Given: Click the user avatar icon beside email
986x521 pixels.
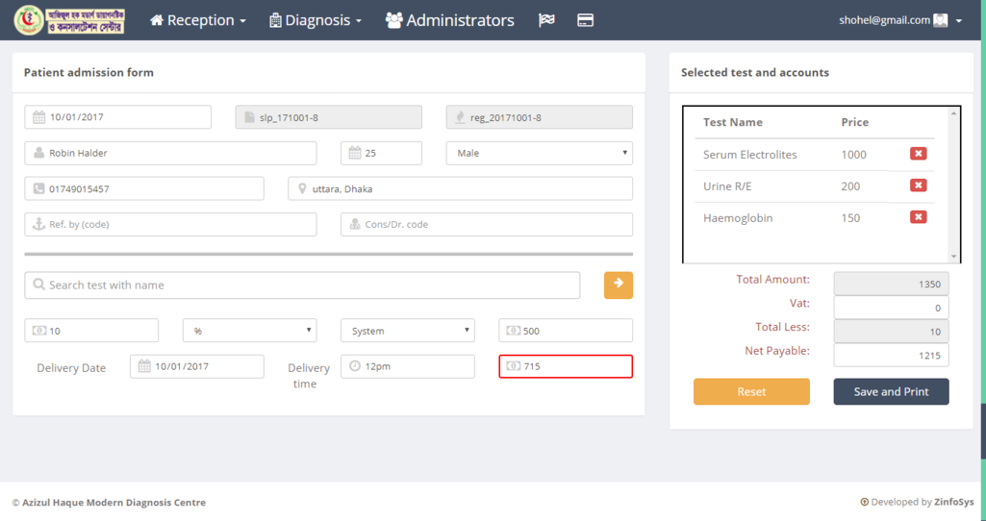Looking at the screenshot, I should (x=941, y=20).
